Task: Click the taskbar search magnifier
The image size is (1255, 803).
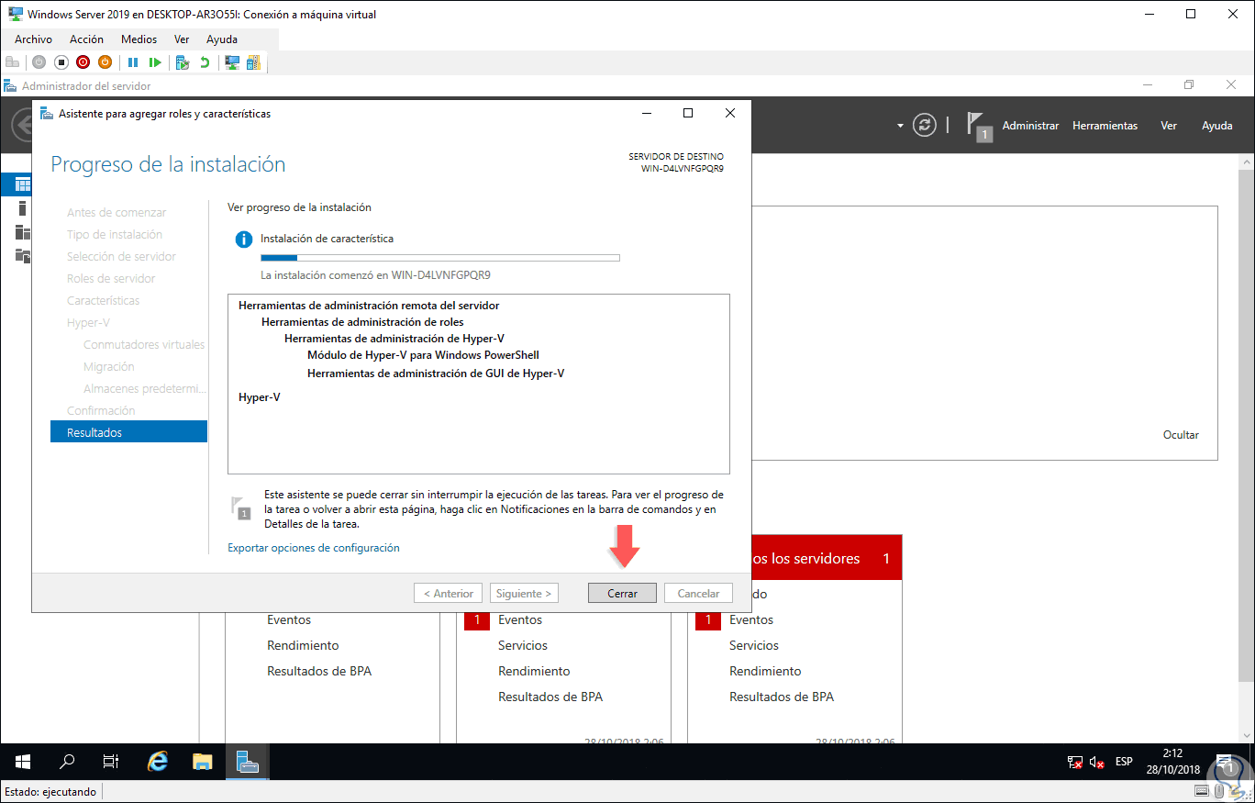Action: (x=66, y=762)
